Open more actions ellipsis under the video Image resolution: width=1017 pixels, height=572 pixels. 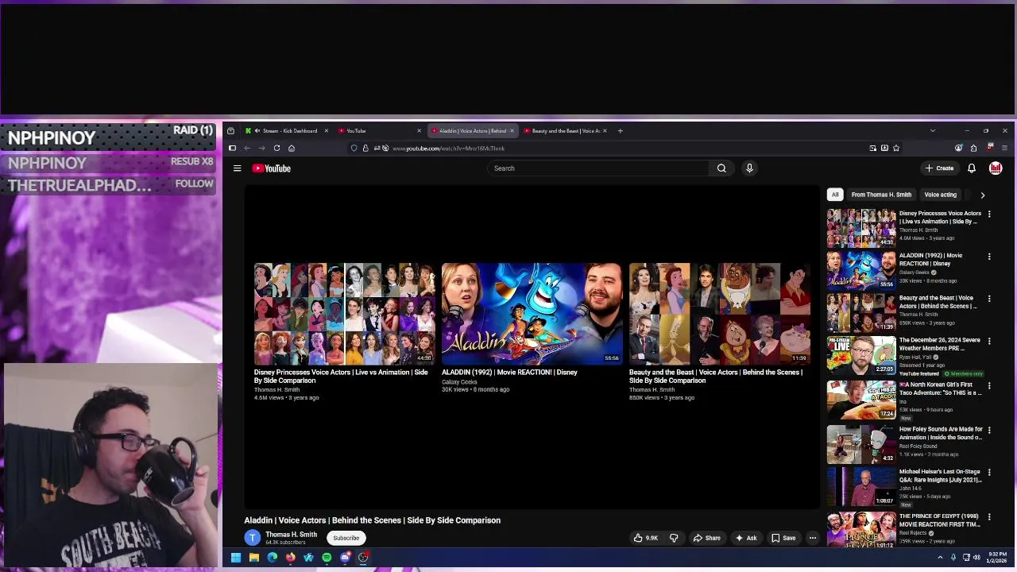pyautogui.click(x=812, y=538)
